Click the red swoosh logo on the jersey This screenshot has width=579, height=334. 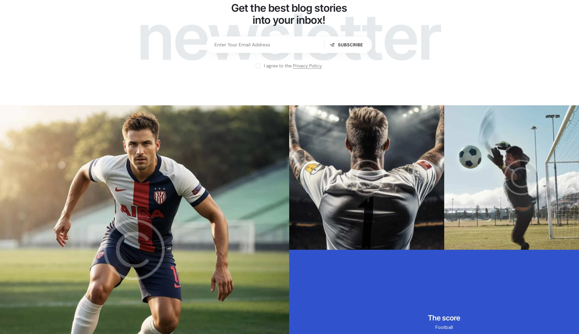coord(121,190)
